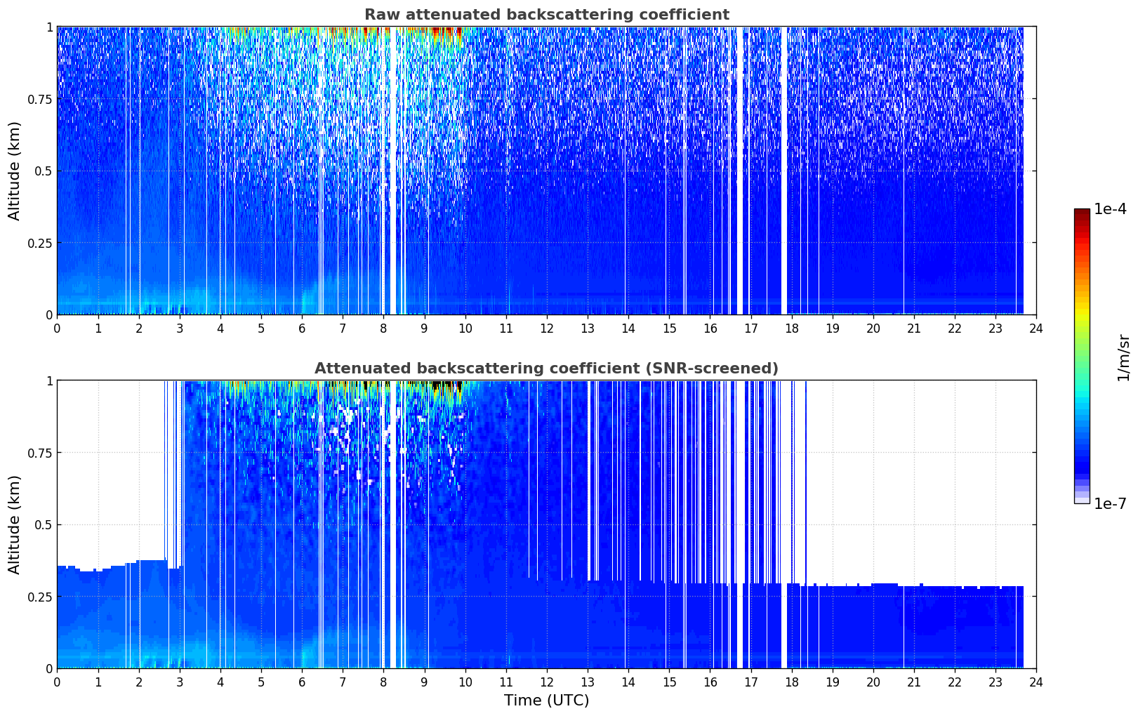Click the "1/m/sr" colorbar units label

tap(1123, 357)
